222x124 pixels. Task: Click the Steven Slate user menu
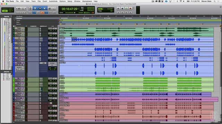(206, 1)
